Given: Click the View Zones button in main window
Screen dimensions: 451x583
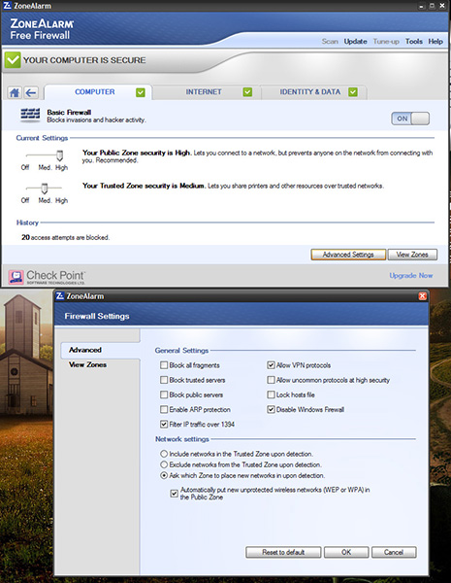Looking at the screenshot, I should click(412, 255).
